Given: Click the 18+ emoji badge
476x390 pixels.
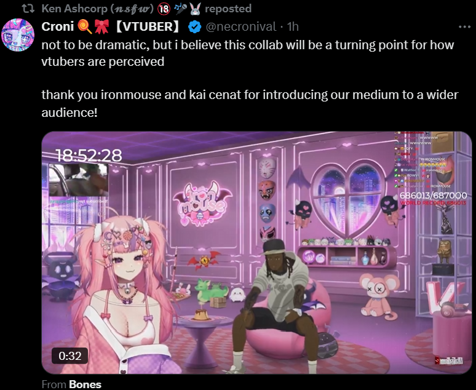Looking at the screenshot, I should [164, 9].
